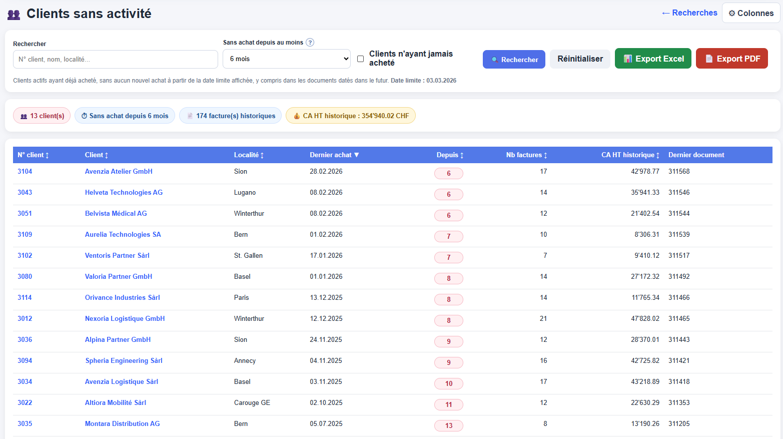Click last purchase date 05.07.2025
This screenshot has width=783, height=439.
click(326, 423)
